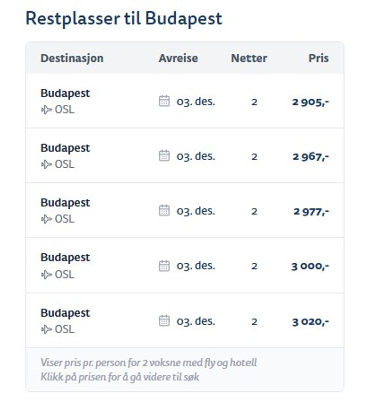The height and width of the screenshot is (417, 371).
Task: Select Budapest in the first row
Action: [x=65, y=93]
